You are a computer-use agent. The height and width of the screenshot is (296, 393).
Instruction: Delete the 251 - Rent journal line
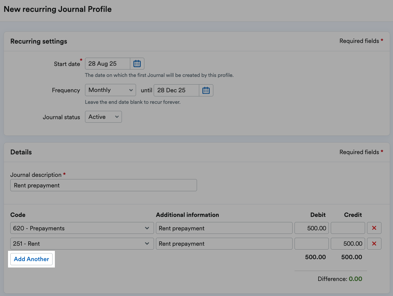(x=374, y=243)
